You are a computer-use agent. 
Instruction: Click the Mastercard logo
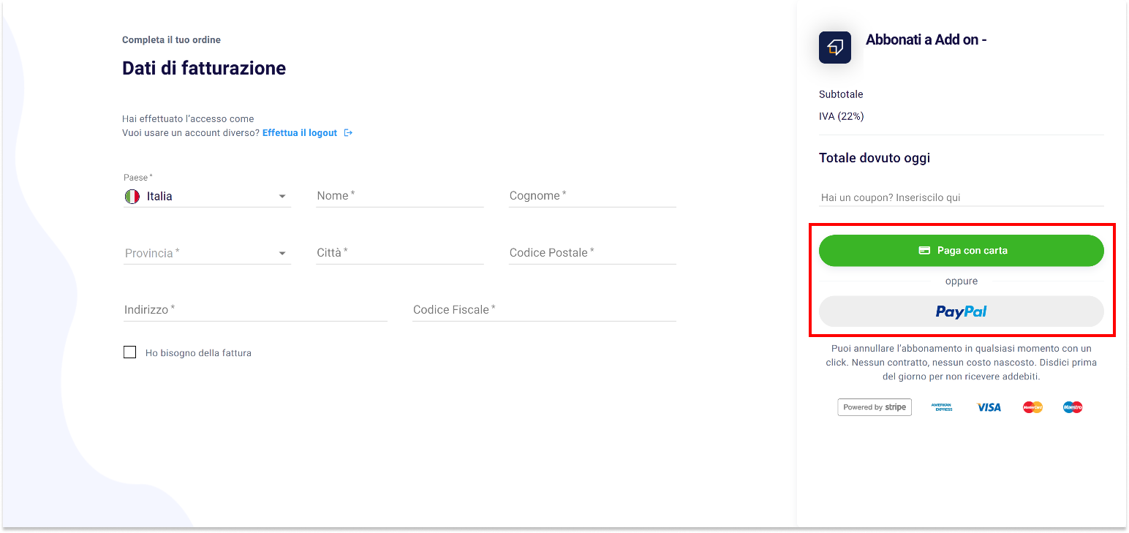(1032, 407)
